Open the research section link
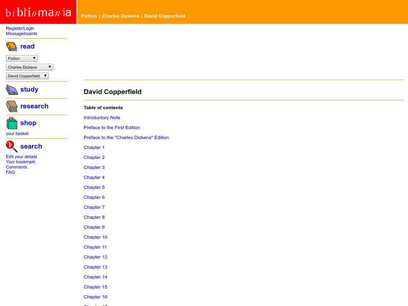408x306 pixels. pos(34,106)
